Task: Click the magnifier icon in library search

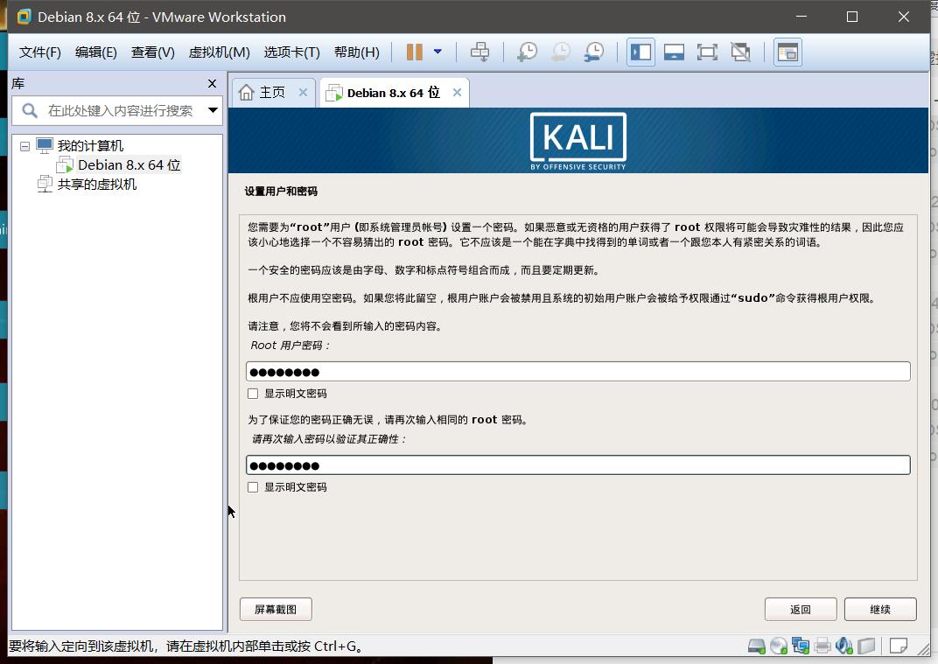Action: [x=30, y=110]
